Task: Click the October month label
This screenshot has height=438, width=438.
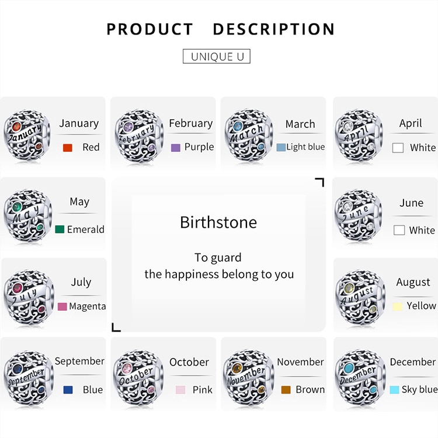Action: point(189,363)
